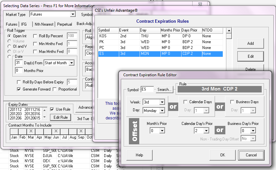The image size is (276, 170).
Task: Enable the Proportional checkbox
Action: (x=55, y=89)
